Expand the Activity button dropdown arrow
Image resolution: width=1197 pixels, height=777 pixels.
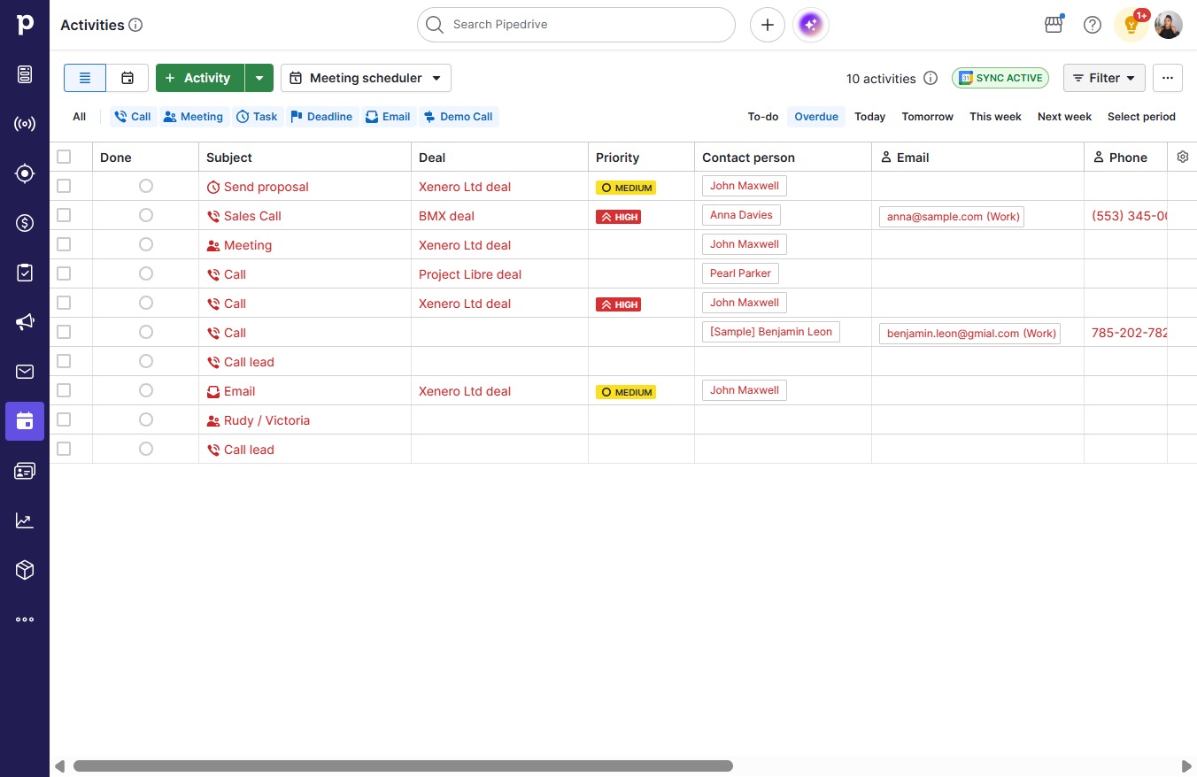point(259,78)
